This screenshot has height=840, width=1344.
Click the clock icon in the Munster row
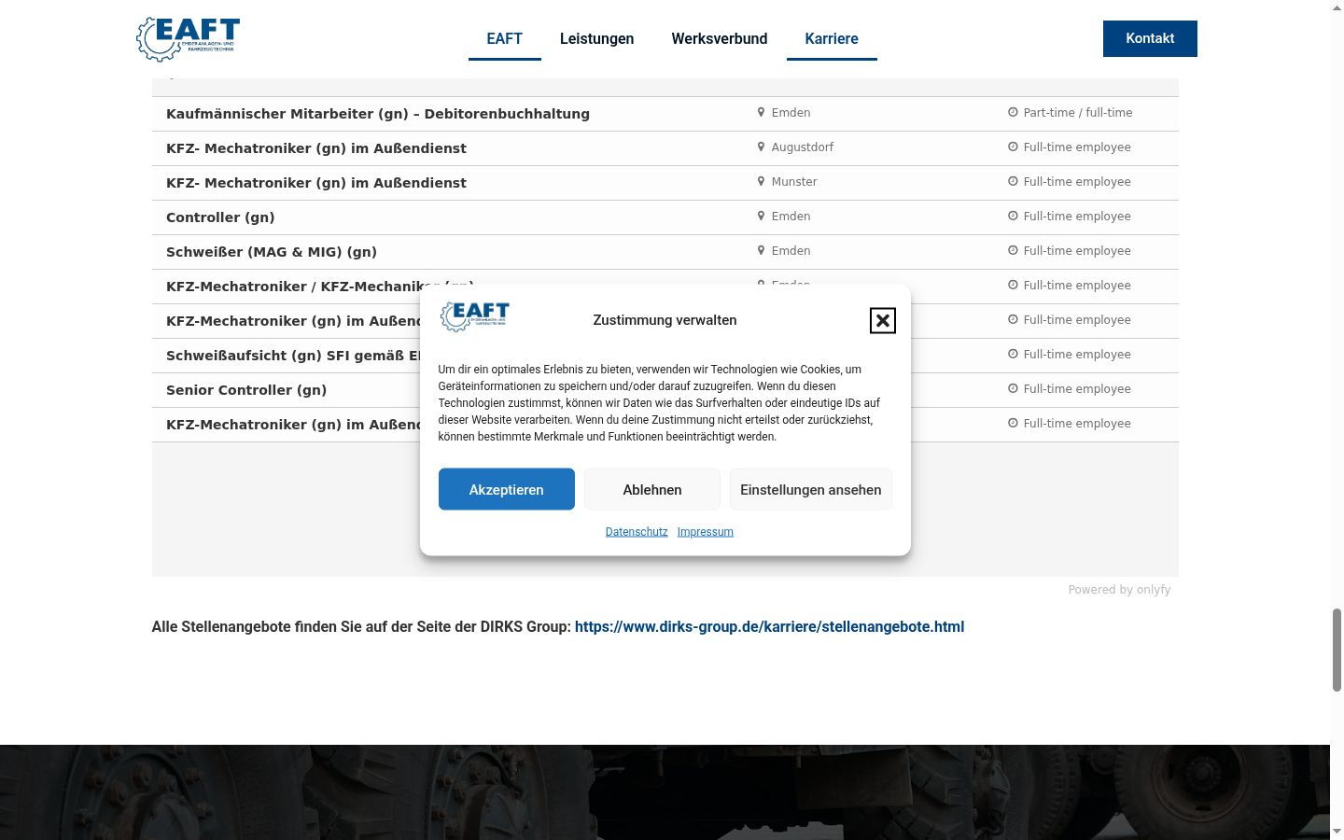[x=1013, y=181]
